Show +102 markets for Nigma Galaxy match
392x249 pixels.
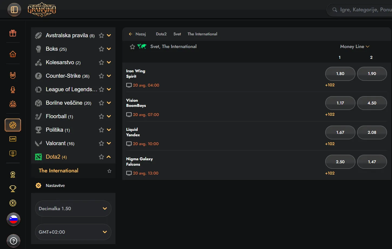(x=330, y=173)
